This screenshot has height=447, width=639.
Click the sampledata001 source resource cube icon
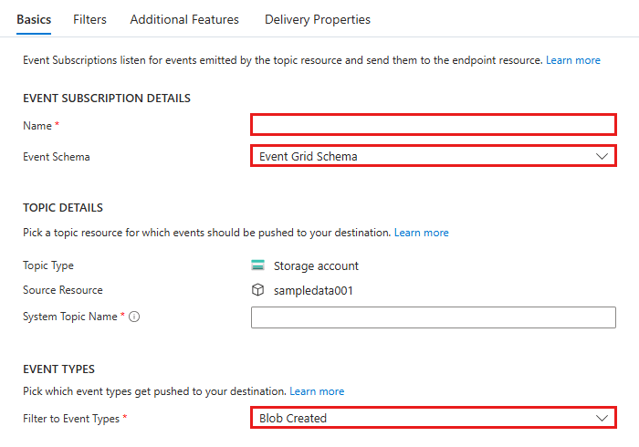point(257,290)
